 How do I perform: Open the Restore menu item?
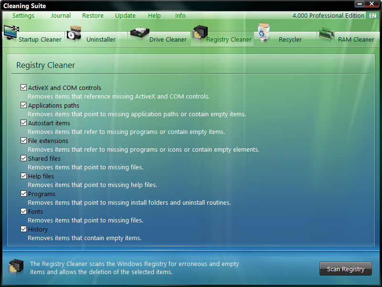(x=93, y=15)
